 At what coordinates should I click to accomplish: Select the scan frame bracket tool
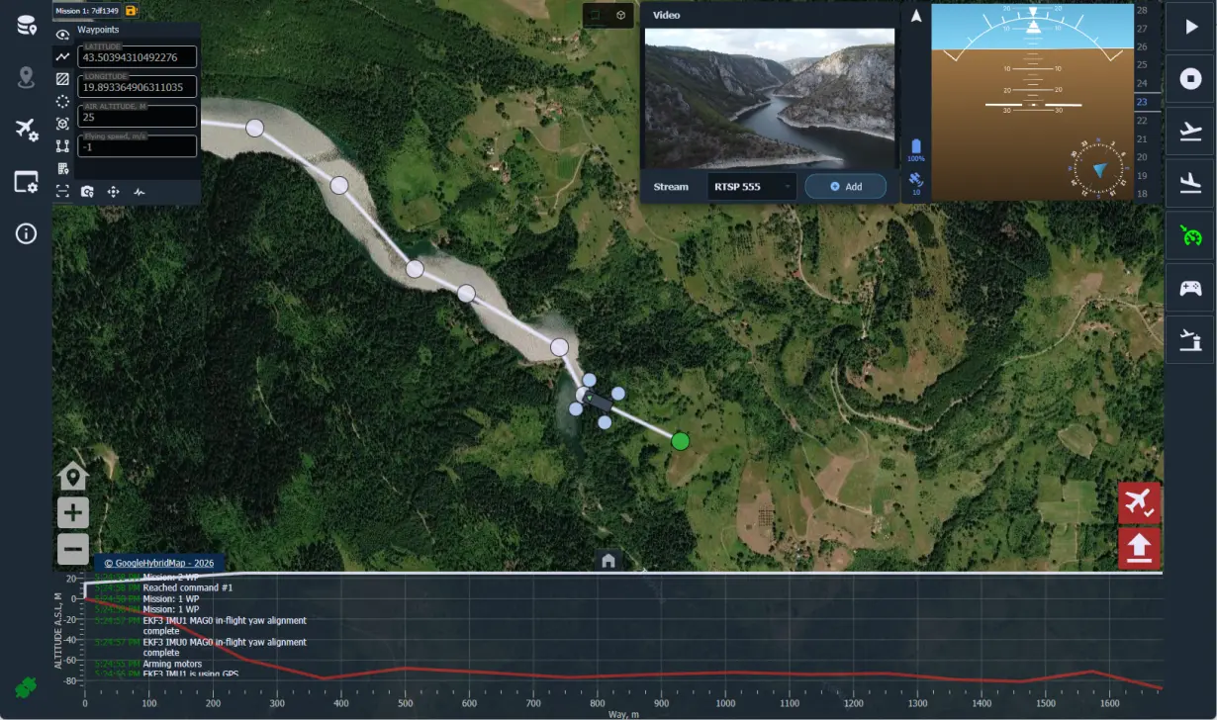62,192
